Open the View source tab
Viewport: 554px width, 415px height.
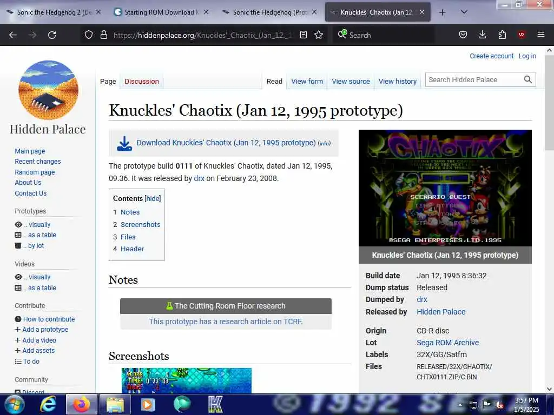coord(351,81)
